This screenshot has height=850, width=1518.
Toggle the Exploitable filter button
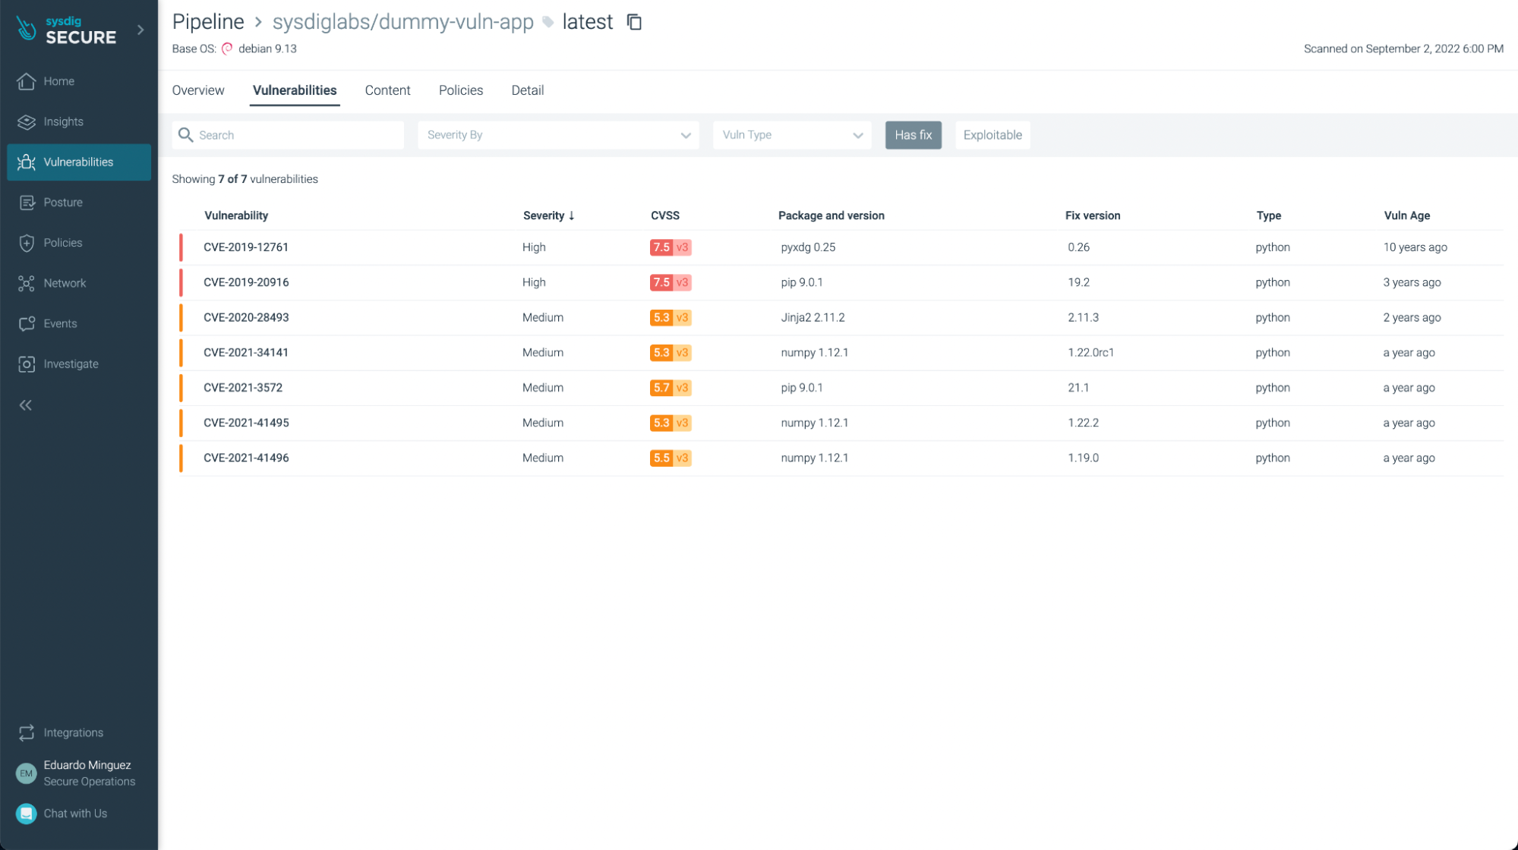(992, 134)
